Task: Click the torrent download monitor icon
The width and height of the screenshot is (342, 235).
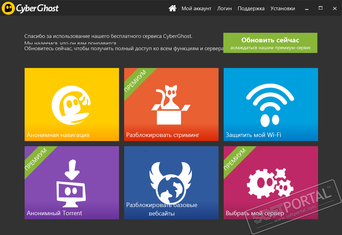Action: (71, 183)
